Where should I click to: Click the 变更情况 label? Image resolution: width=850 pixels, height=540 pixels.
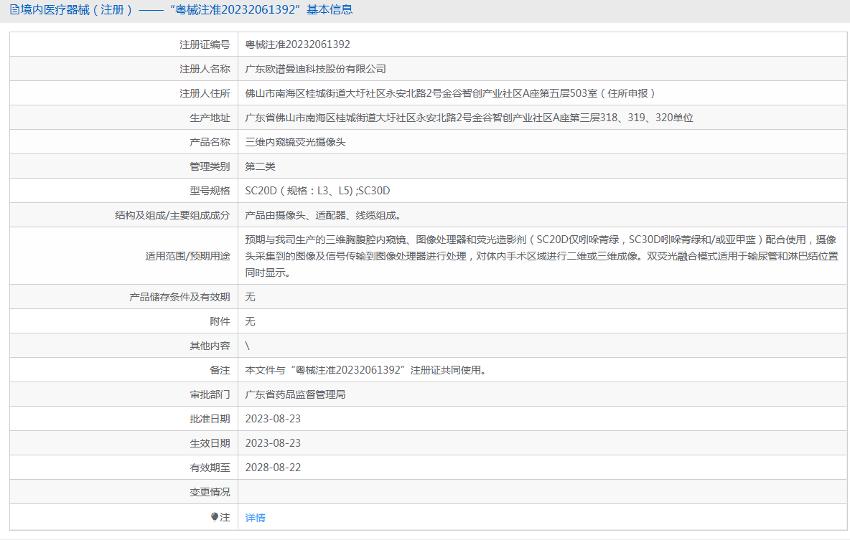coord(210,492)
